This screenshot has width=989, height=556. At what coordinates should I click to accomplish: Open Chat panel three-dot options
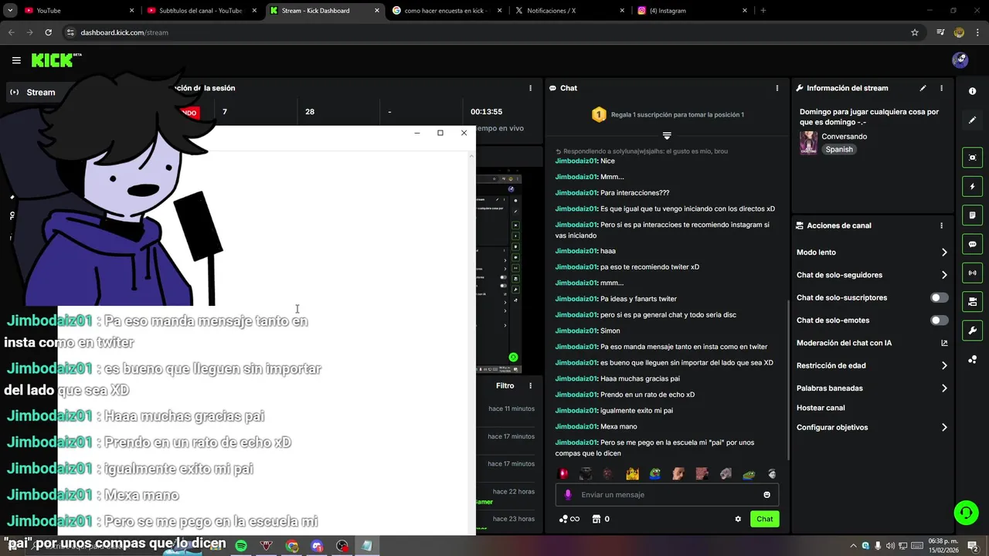click(777, 88)
